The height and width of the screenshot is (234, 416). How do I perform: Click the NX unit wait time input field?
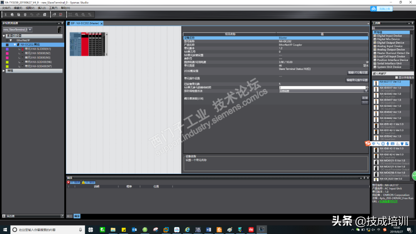(322, 87)
